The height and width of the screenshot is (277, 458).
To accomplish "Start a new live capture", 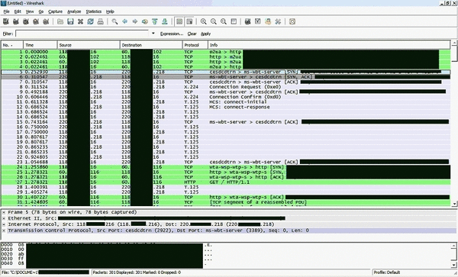I will pos(26,21).
